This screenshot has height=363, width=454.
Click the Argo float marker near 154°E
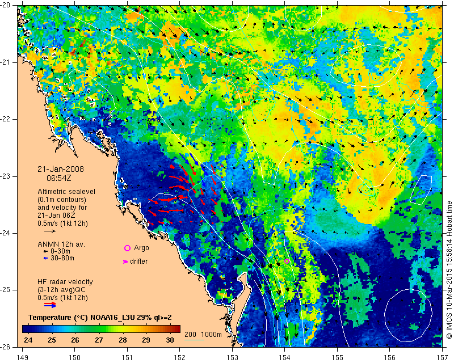click(287, 261)
